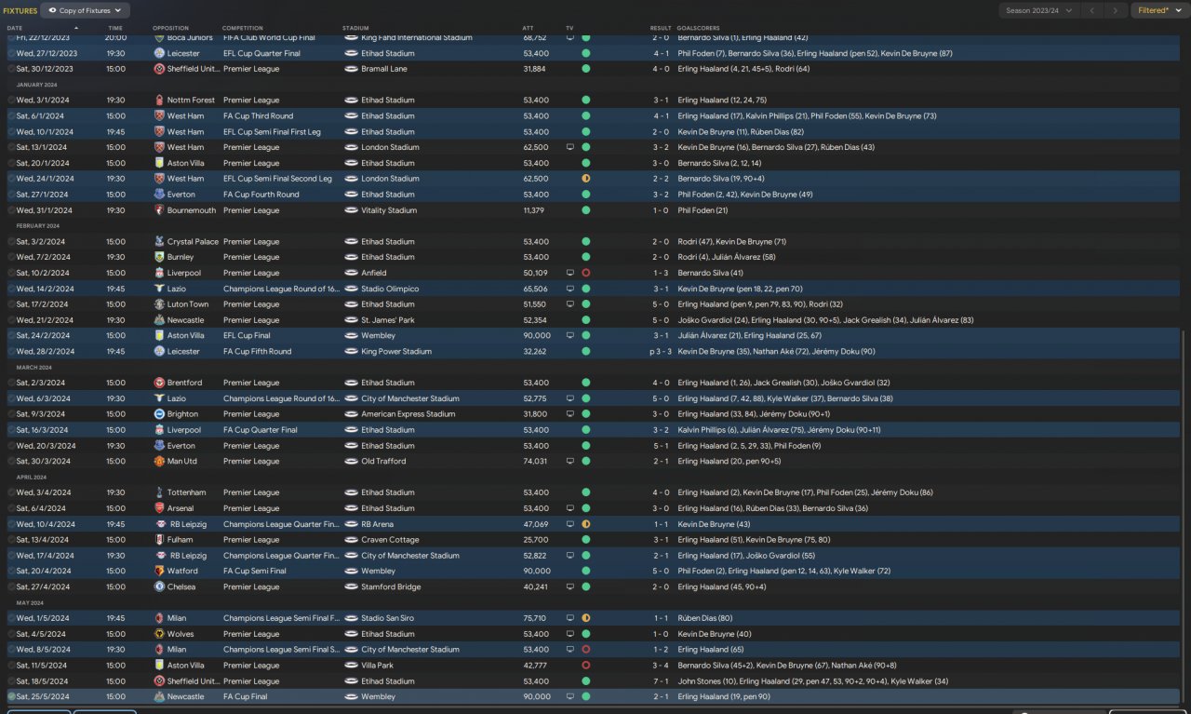Open the Stamford Bridge stadium link
The width and height of the screenshot is (1191, 714).
coord(392,586)
